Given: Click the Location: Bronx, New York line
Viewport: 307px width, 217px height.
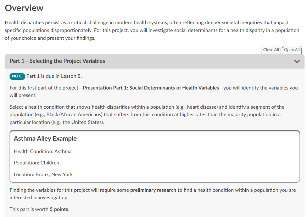Looking at the screenshot, I should (x=43, y=174).
